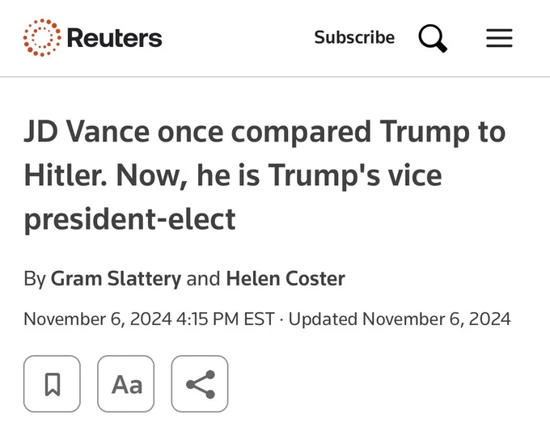Open author Gram Slattery's profile
550x444 pixels.
[116, 279]
